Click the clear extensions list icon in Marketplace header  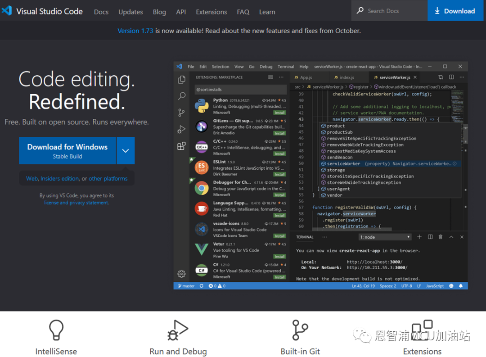click(270, 77)
